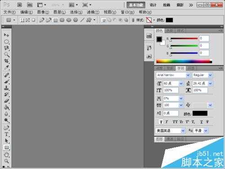Screen dimensions: 225x169
Task: Click the Character panel text color swatch
Action: point(200,113)
